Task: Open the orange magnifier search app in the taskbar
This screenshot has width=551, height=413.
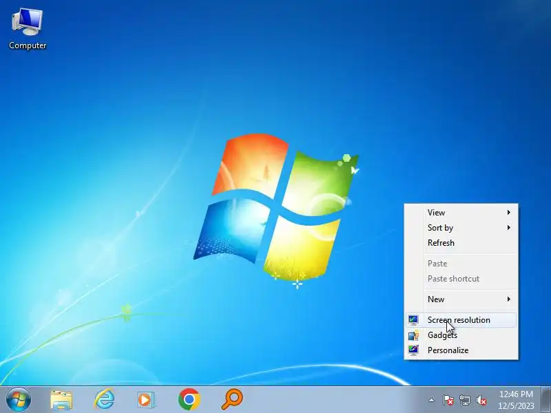Action: [232, 399]
